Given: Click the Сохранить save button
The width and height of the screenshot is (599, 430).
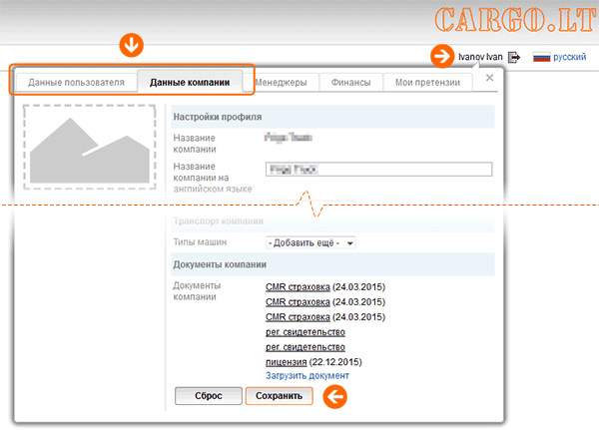Looking at the screenshot, I should (279, 396).
